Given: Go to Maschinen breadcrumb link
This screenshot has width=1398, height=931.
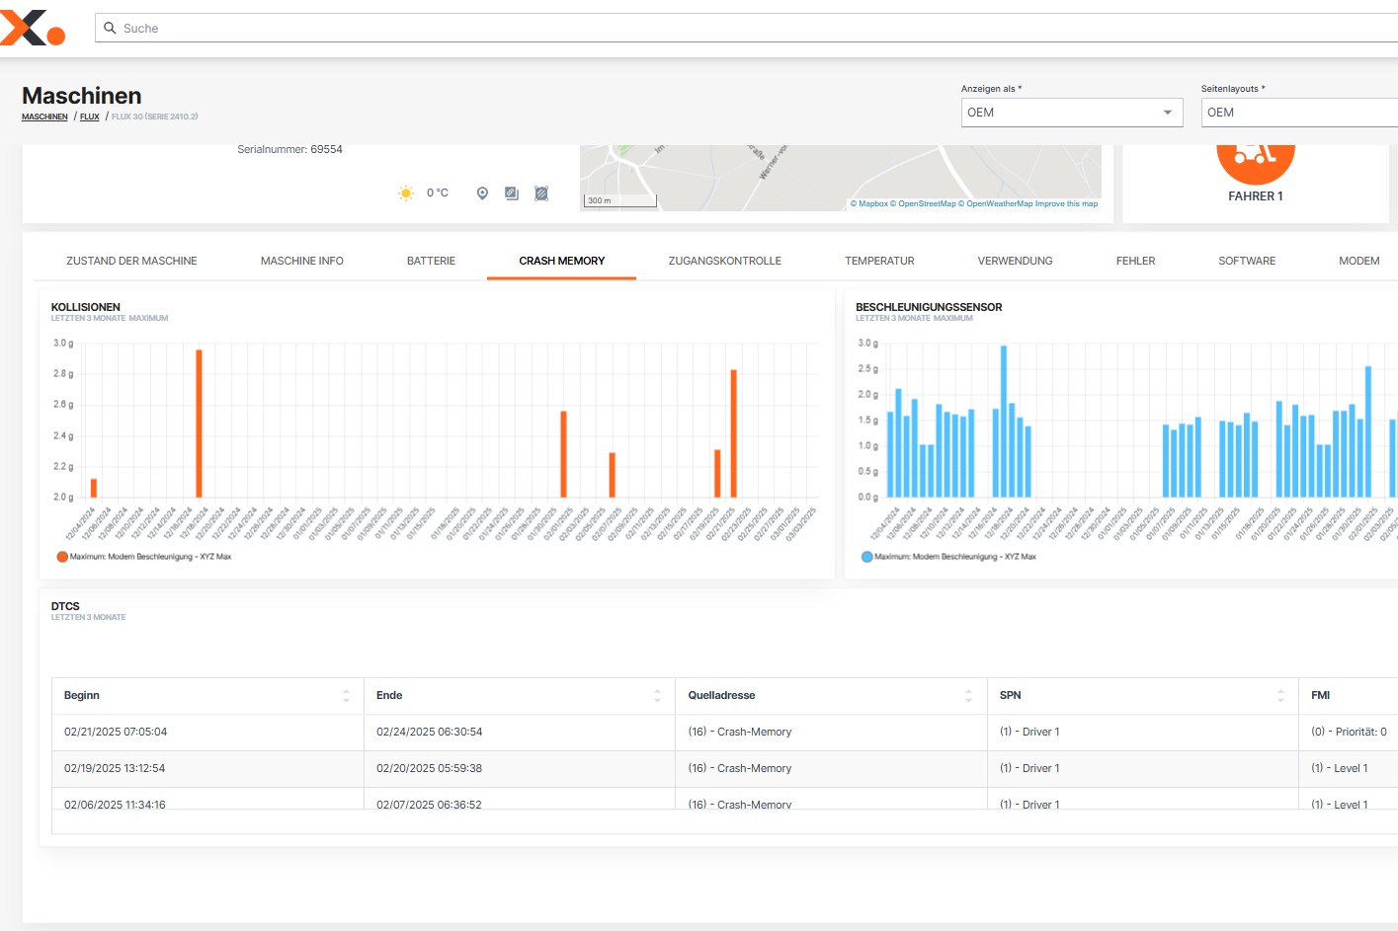Looking at the screenshot, I should point(44,116).
